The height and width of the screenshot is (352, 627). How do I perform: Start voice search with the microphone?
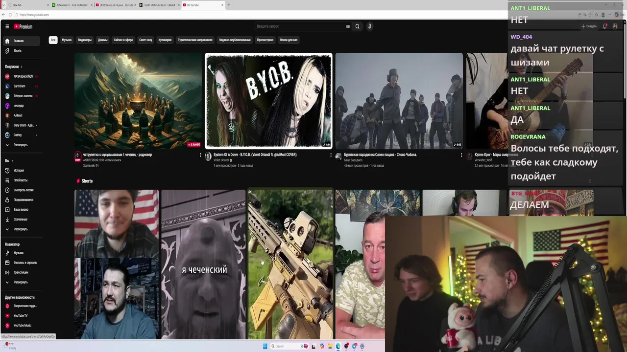coord(370,26)
